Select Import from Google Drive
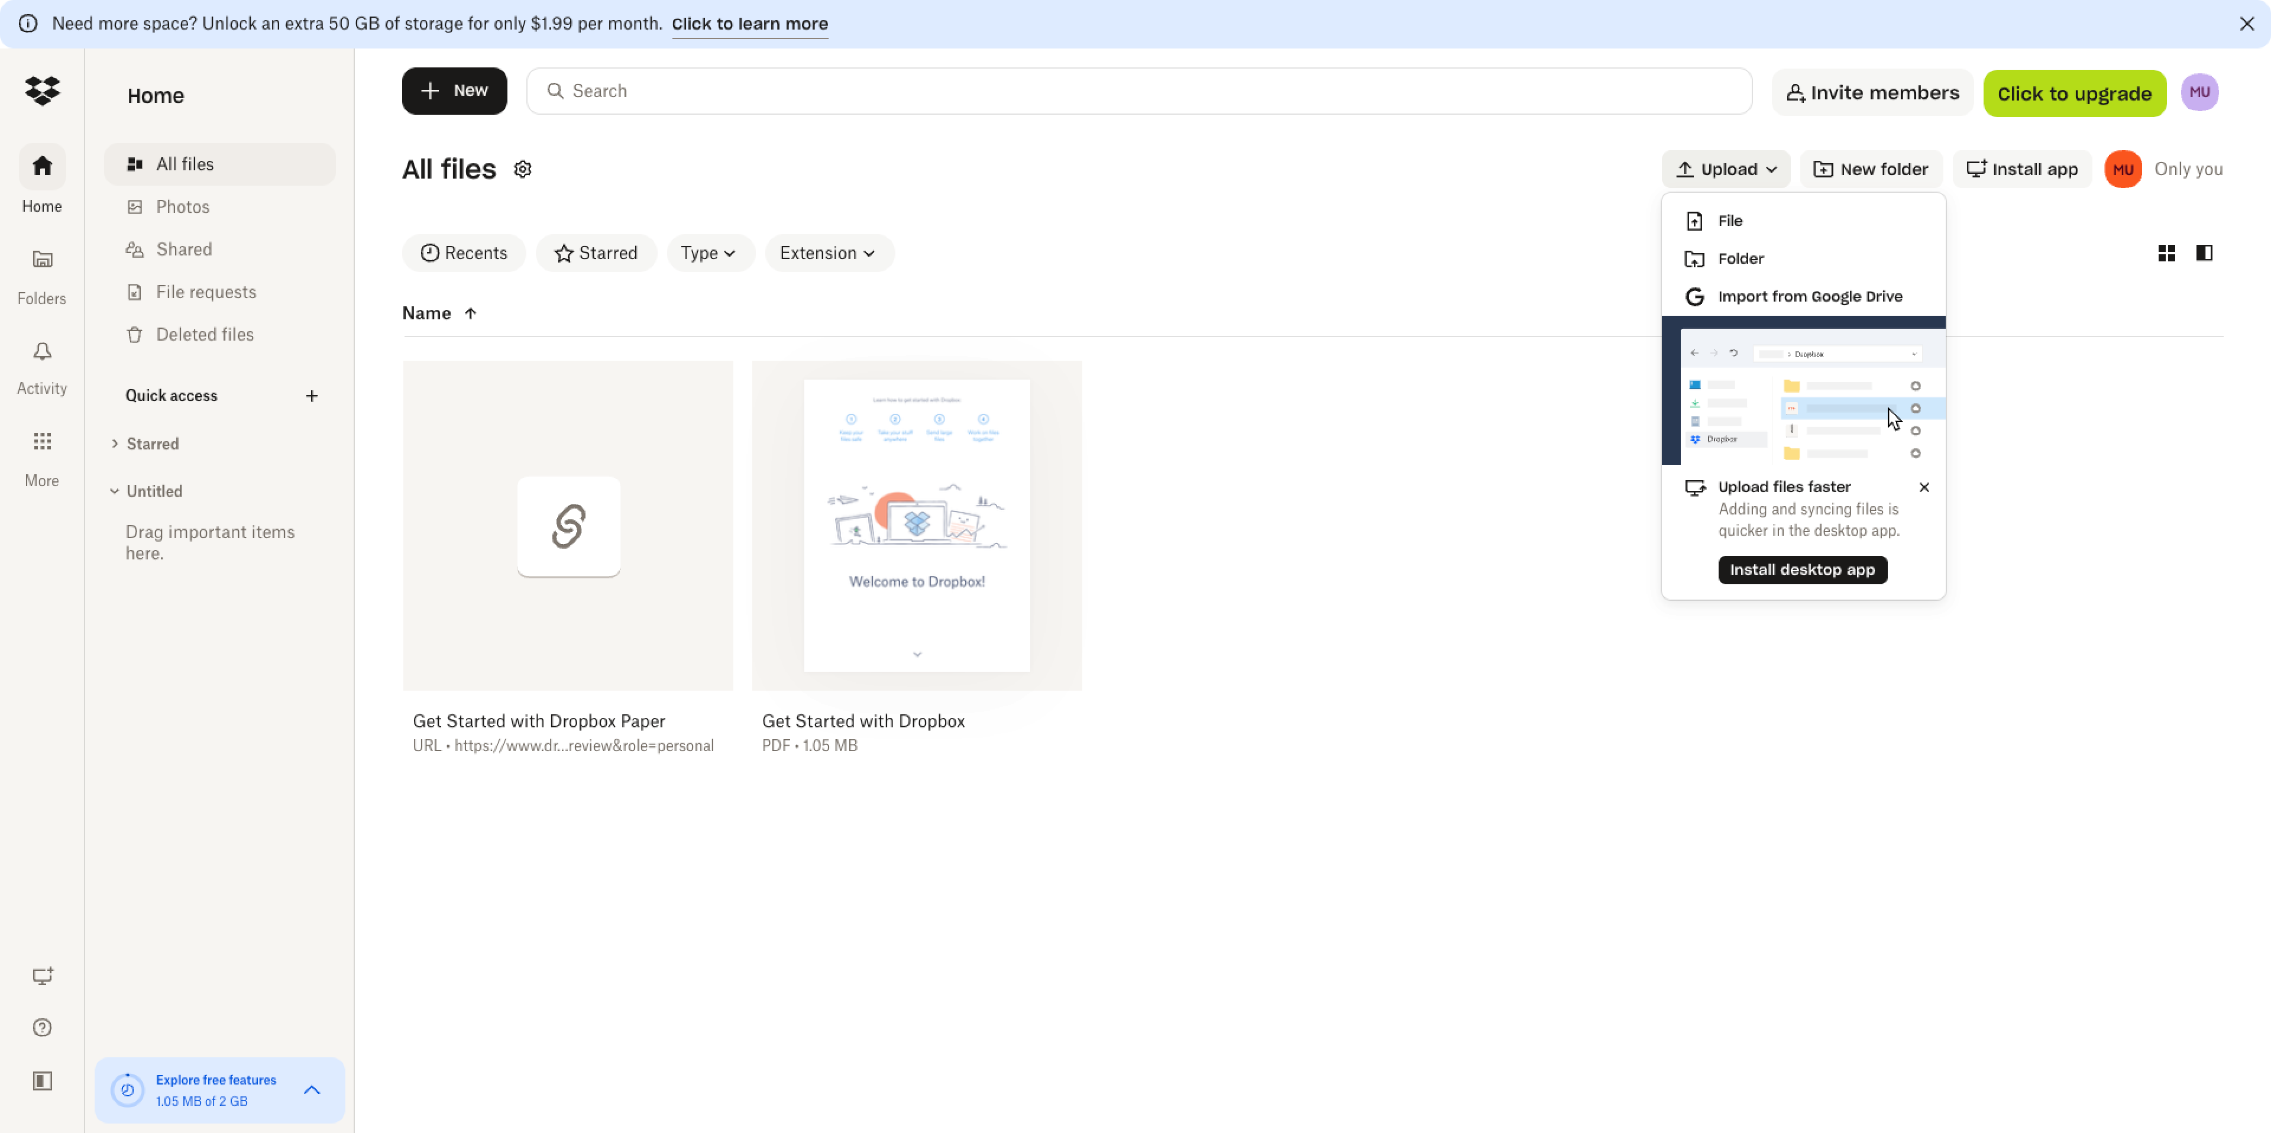The width and height of the screenshot is (2271, 1133). pyautogui.click(x=1804, y=296)
